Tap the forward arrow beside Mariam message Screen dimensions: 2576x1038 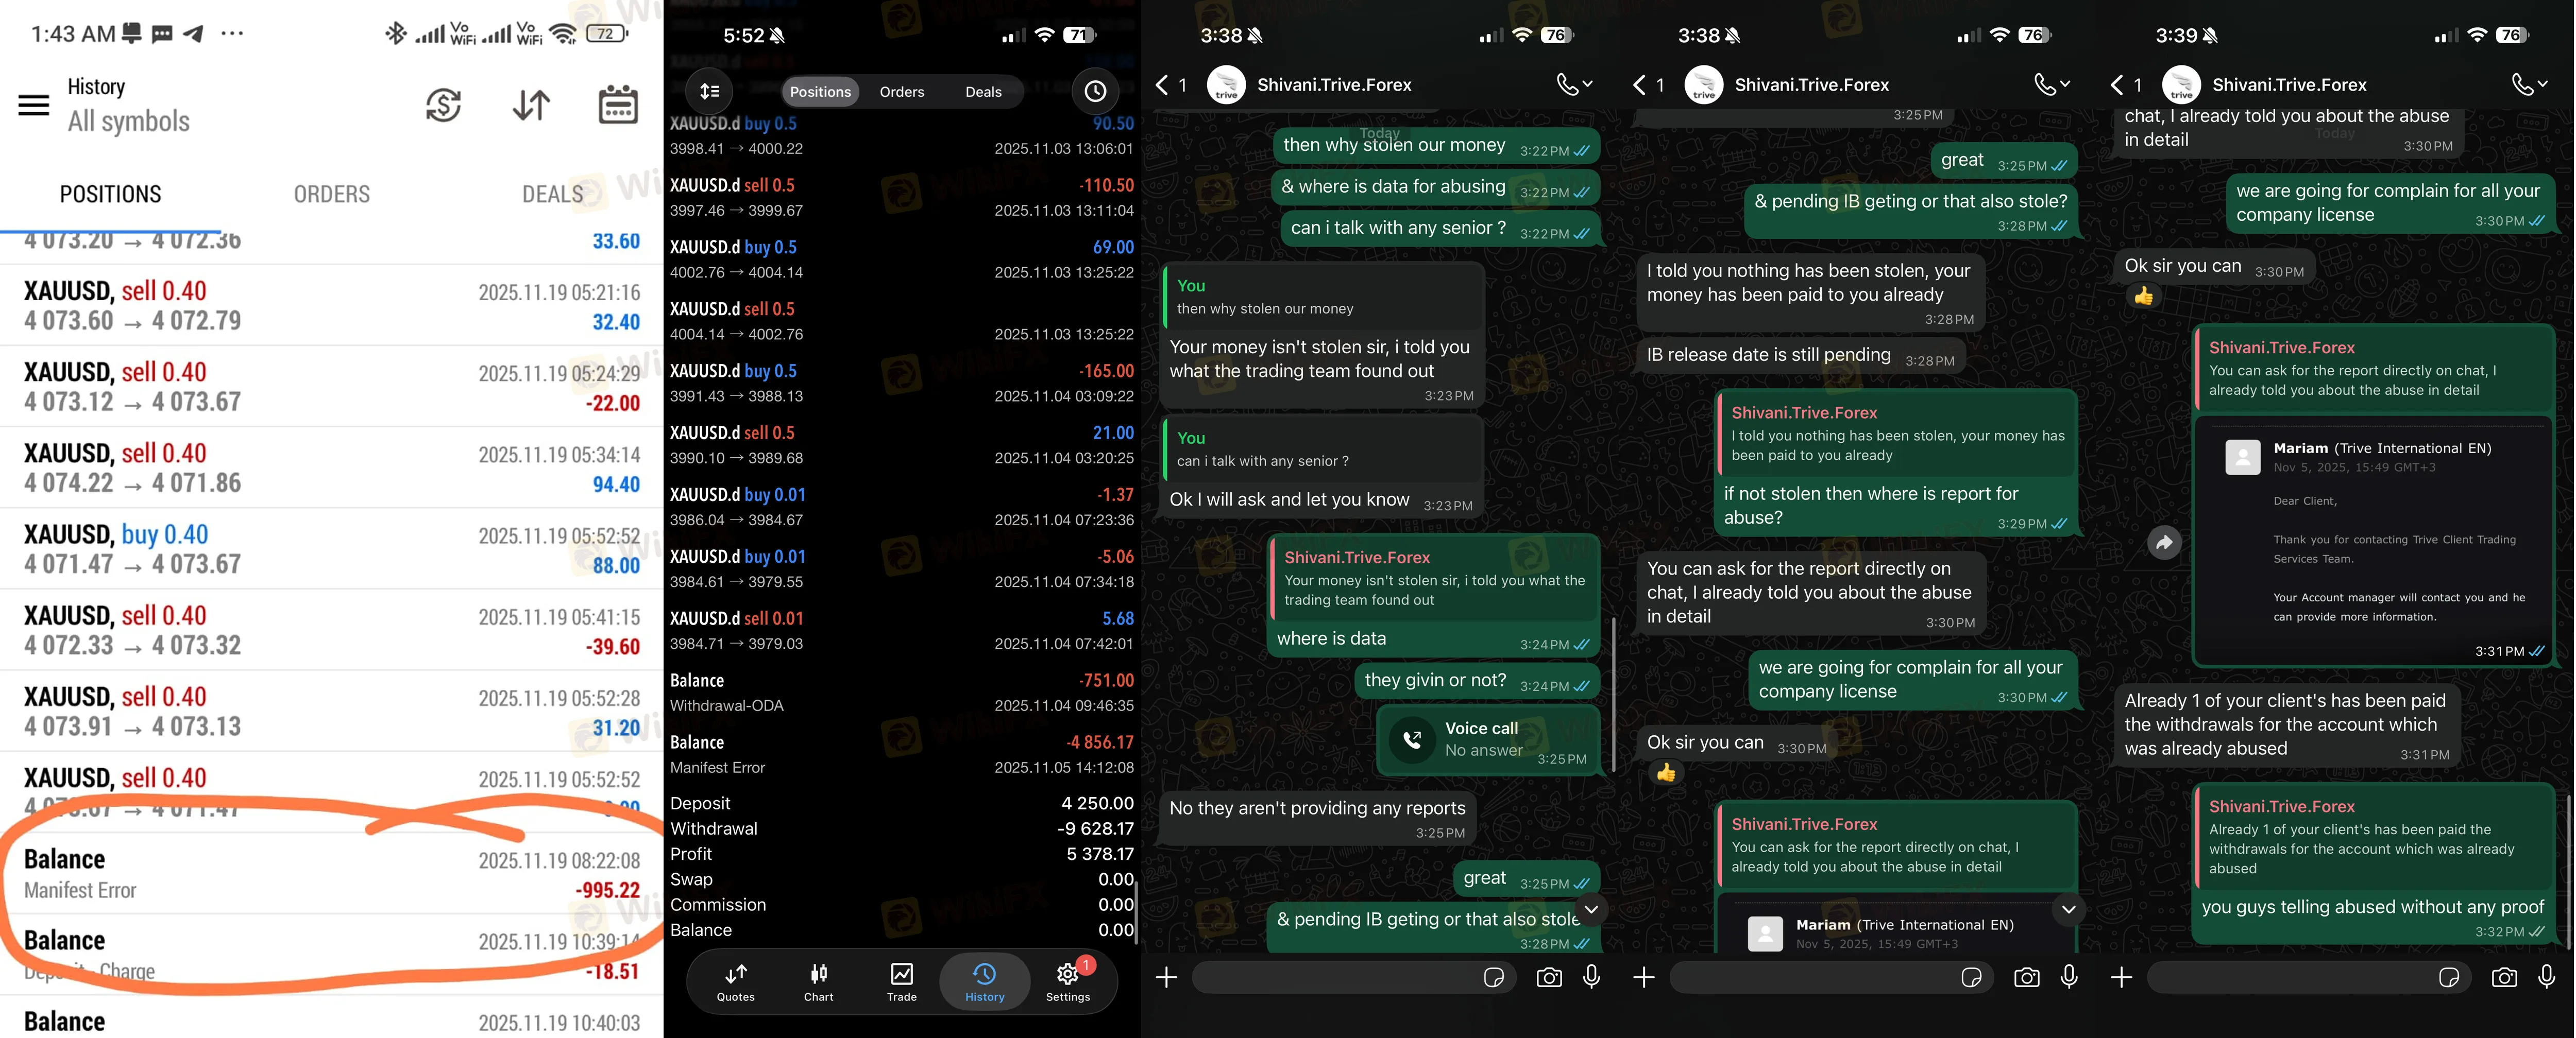click(x=2164, y=543)
